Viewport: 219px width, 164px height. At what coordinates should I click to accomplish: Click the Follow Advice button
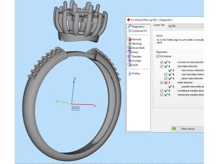pos(186,129)
